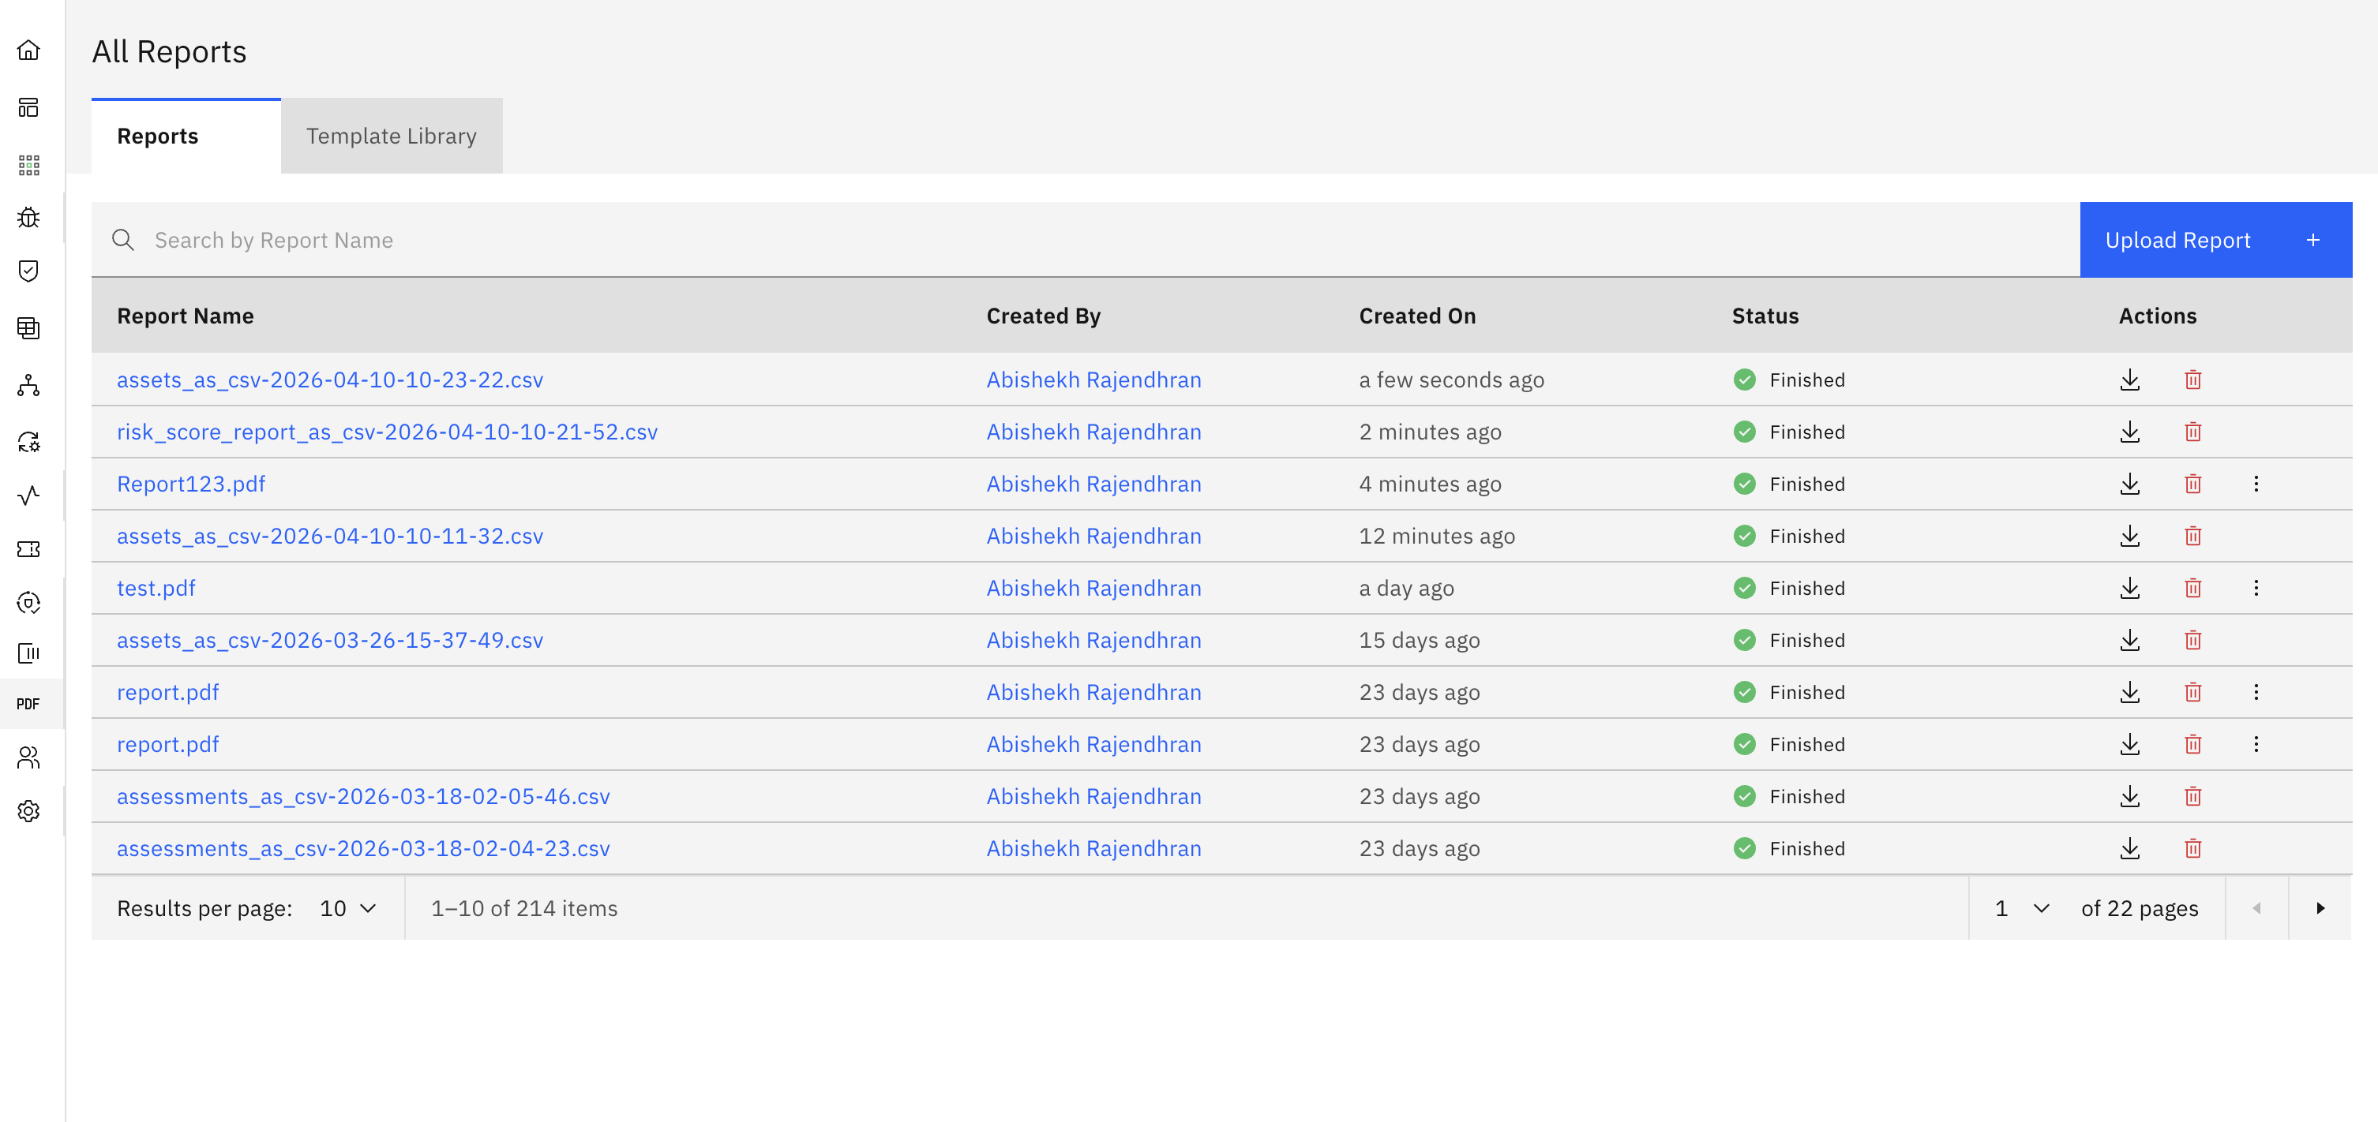Download the Report123.pdf report
The image size is (2378, 1122).
click(x=2129, y=484)
